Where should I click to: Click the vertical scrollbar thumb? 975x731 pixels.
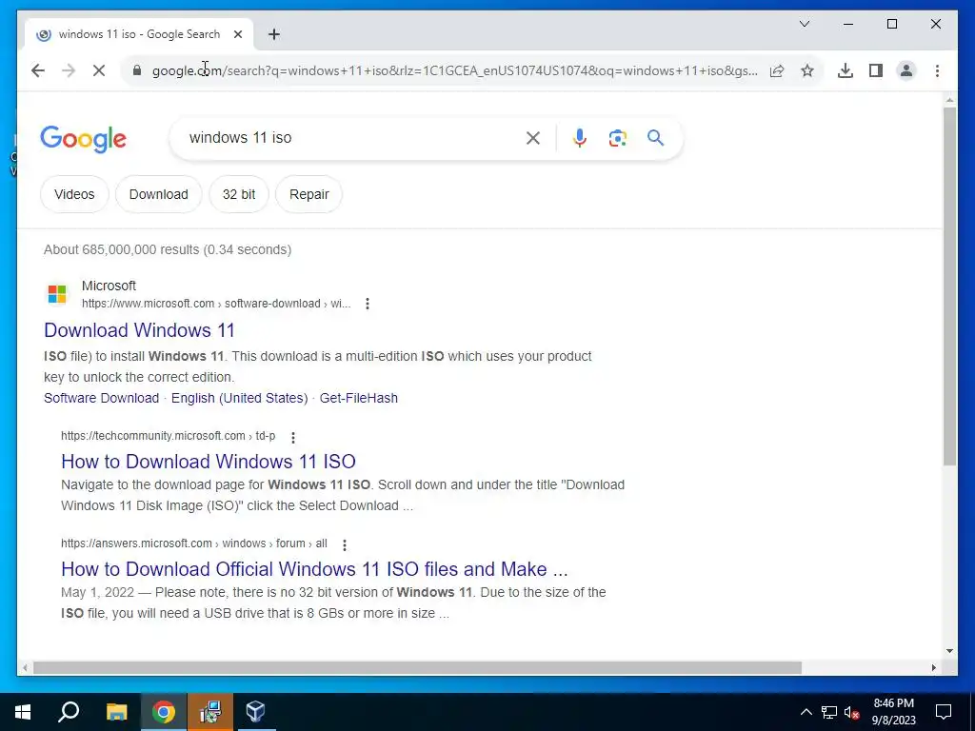(949, 286)
